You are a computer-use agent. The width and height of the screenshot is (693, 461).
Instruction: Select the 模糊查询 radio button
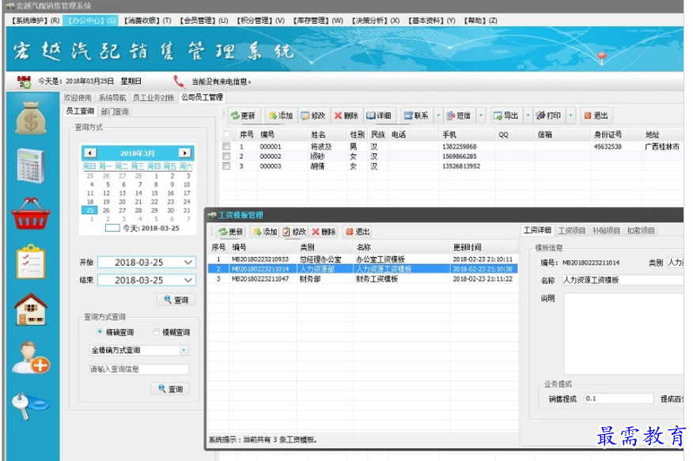(x=156, y=332)
